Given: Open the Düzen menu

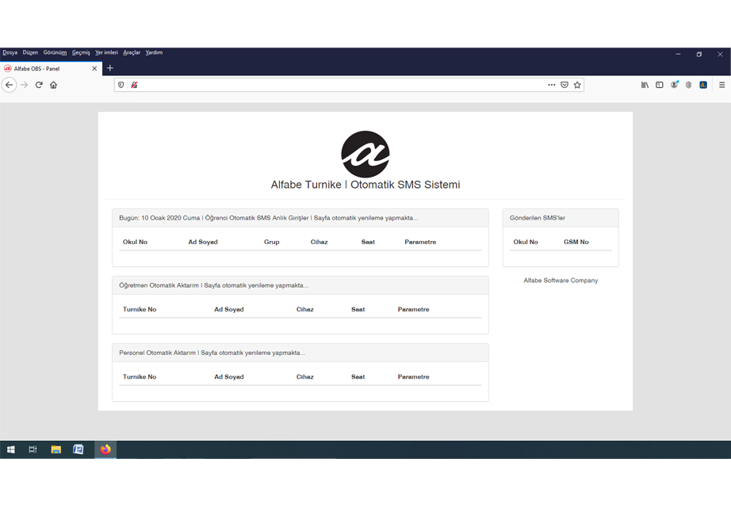Looking at the screenshot, I should pyautogui.click(x=30, y=52).
